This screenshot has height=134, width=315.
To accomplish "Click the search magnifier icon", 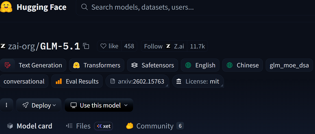I will coord(84,7).
